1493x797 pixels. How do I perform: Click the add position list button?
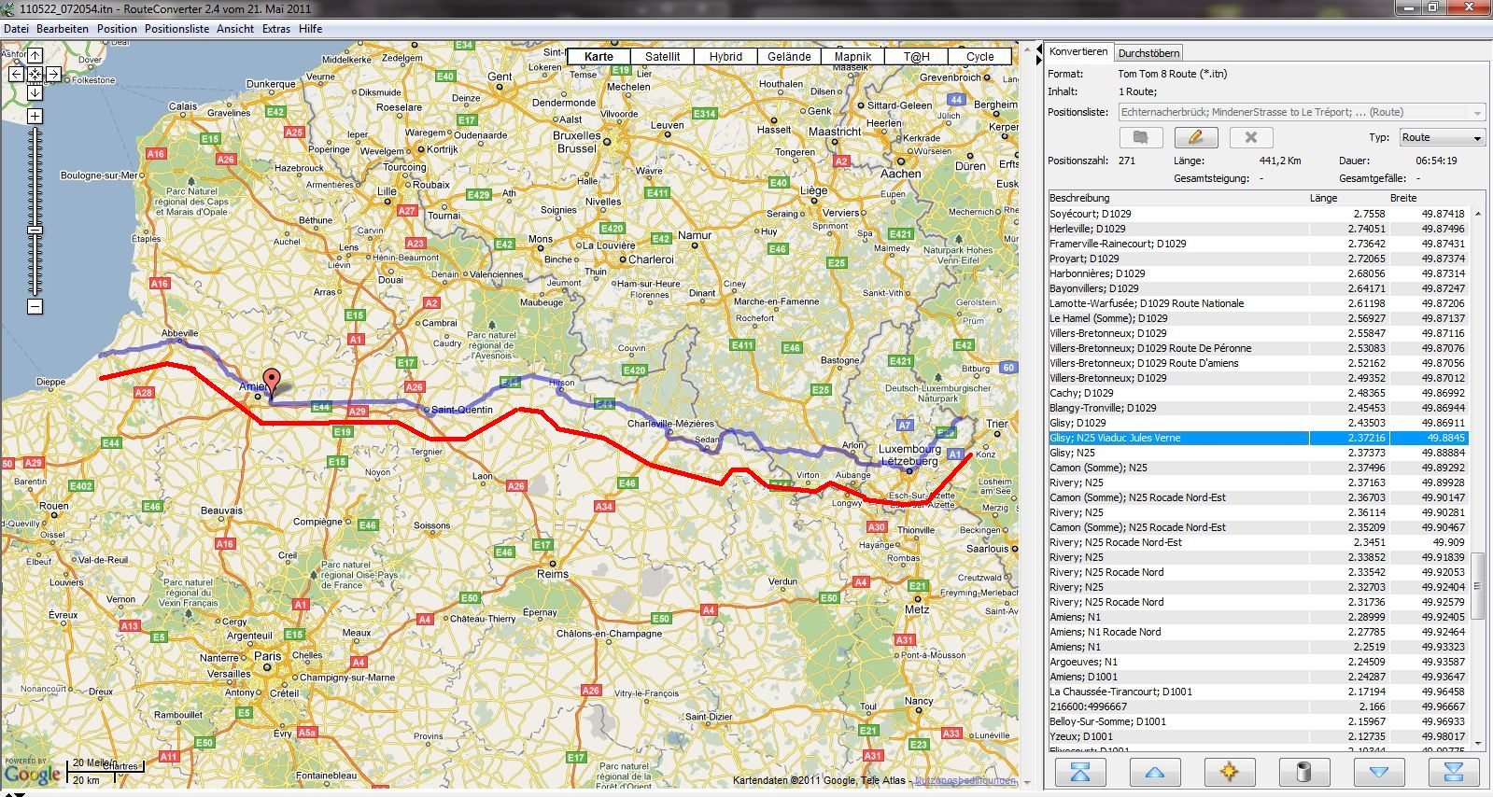[x=1140, y=137]
